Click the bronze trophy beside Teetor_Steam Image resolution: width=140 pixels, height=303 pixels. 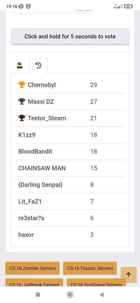22,118
